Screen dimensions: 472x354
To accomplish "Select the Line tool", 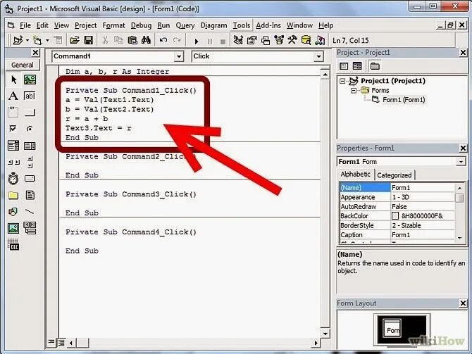I will point(30,212).
